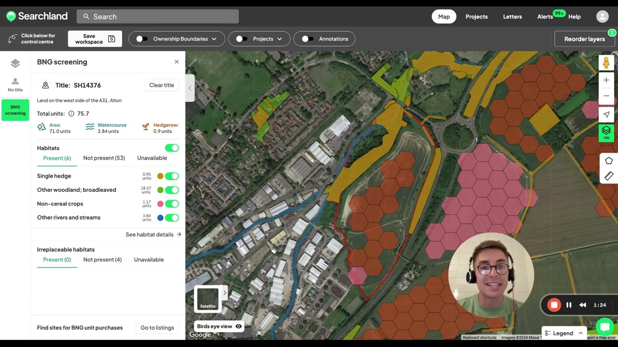Pause the recording
The height and width of the screenshot is (347, 618).
pyautogui.click(x=569, y=305)
